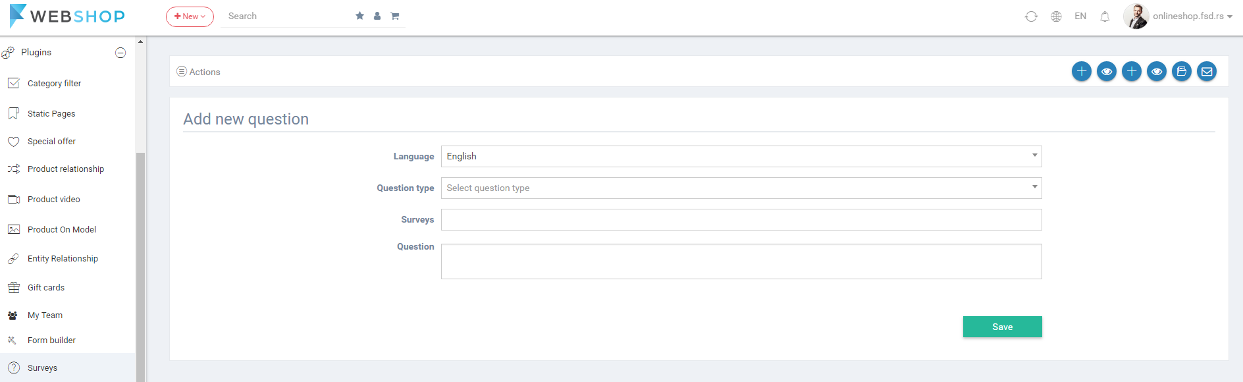Click the Special offer heart icon
Viewport: 1243px width, 382px height.
click(13, 142)
